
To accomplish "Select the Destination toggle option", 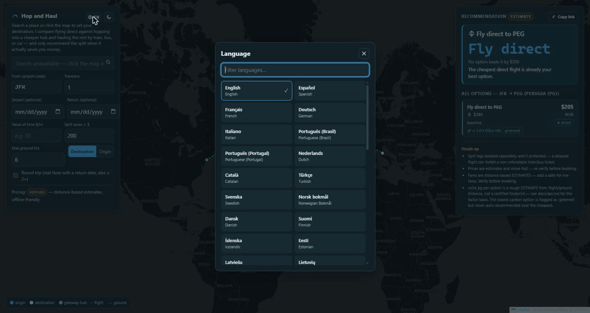I will [82, 151].
